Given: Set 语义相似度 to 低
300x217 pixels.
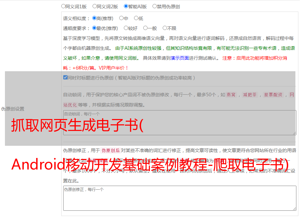Looking at the screenshot, I should [x=136, y=18].
